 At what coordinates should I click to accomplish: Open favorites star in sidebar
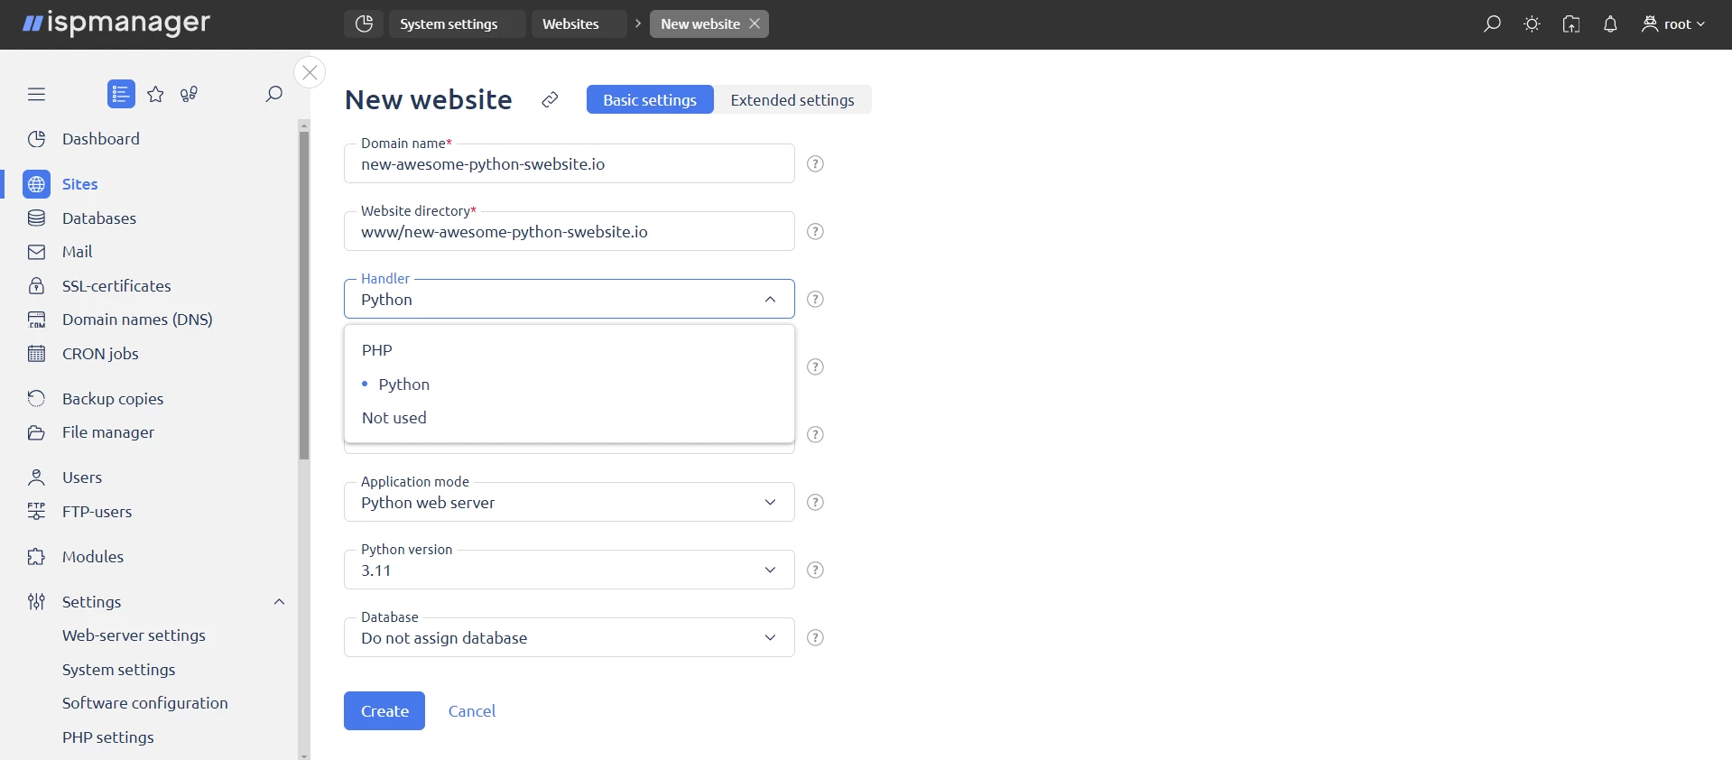(155, 94)
